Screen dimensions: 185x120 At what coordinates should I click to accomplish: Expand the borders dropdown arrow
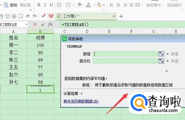63,5
